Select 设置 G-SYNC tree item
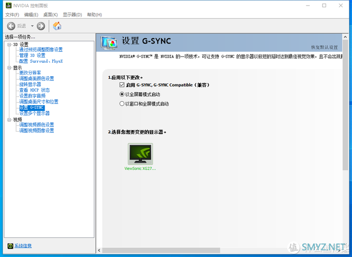 32,108
